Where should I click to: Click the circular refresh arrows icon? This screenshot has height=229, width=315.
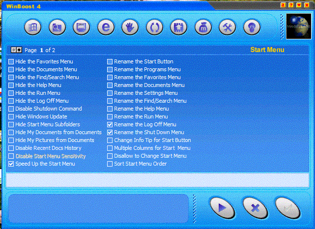coord(154,28)
